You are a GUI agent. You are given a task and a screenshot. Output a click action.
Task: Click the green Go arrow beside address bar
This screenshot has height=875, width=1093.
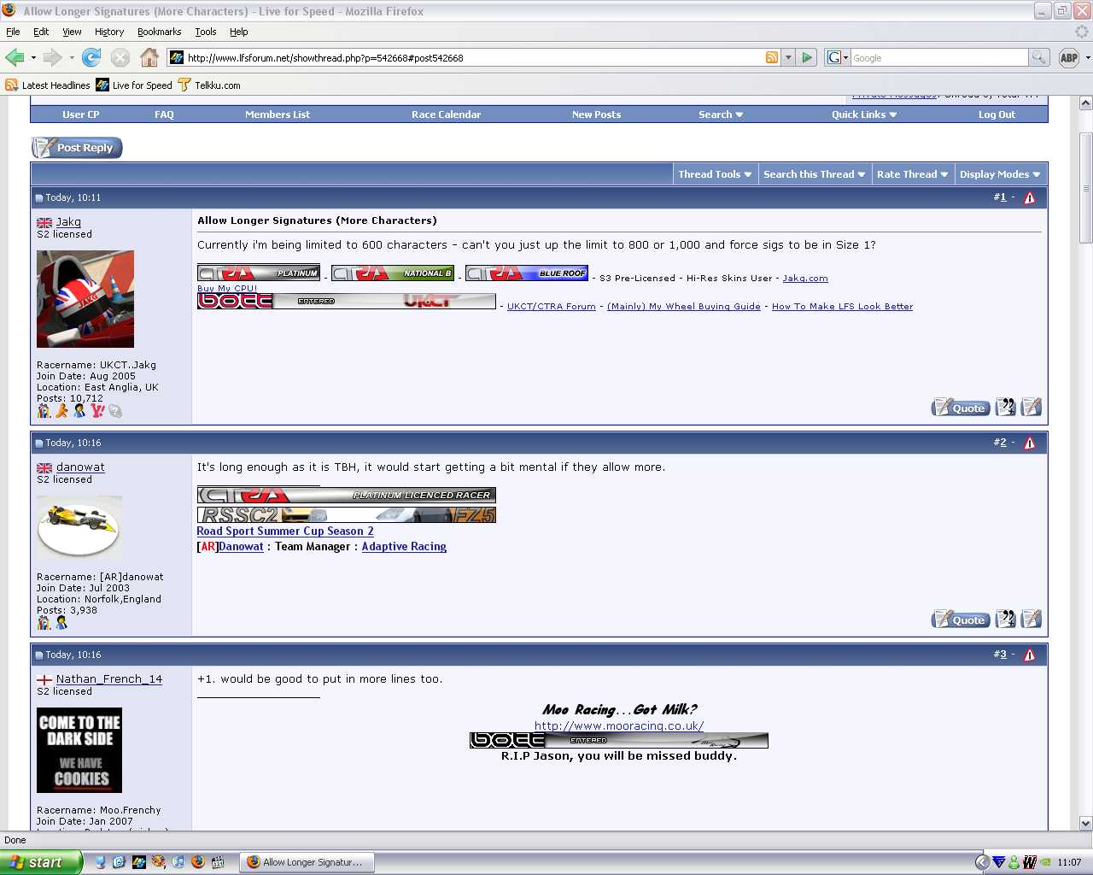pos(807,58)
